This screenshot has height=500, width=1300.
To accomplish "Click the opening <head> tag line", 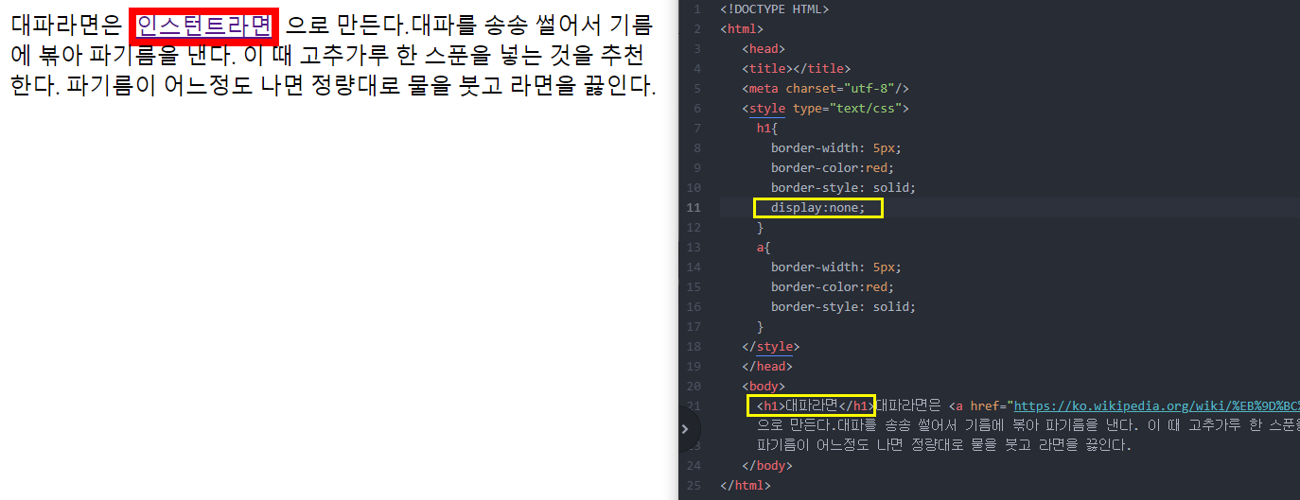I will 764,49.
